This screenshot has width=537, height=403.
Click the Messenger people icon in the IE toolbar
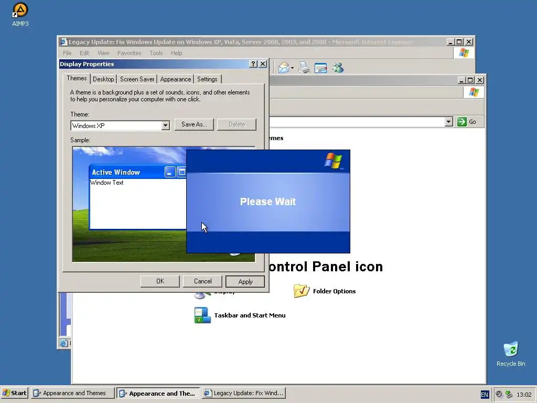338,68
